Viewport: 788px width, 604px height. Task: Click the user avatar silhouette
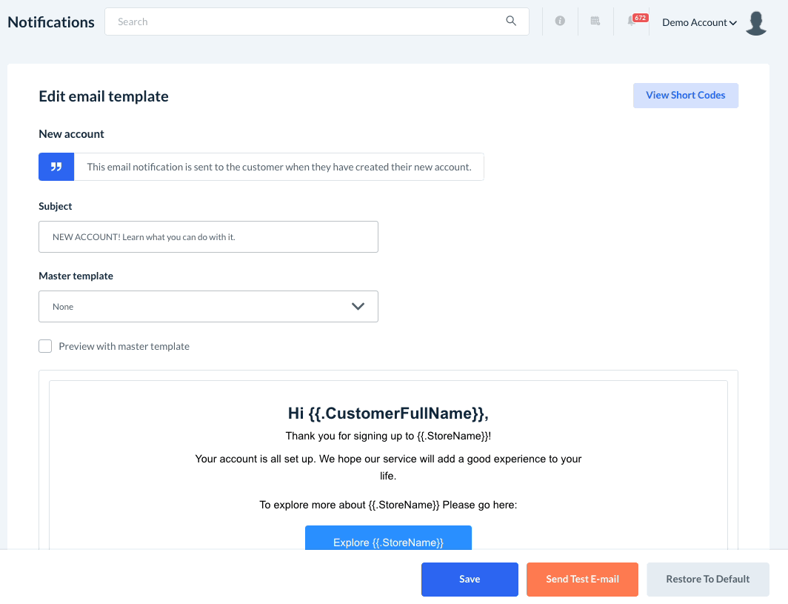click(756, 23)
